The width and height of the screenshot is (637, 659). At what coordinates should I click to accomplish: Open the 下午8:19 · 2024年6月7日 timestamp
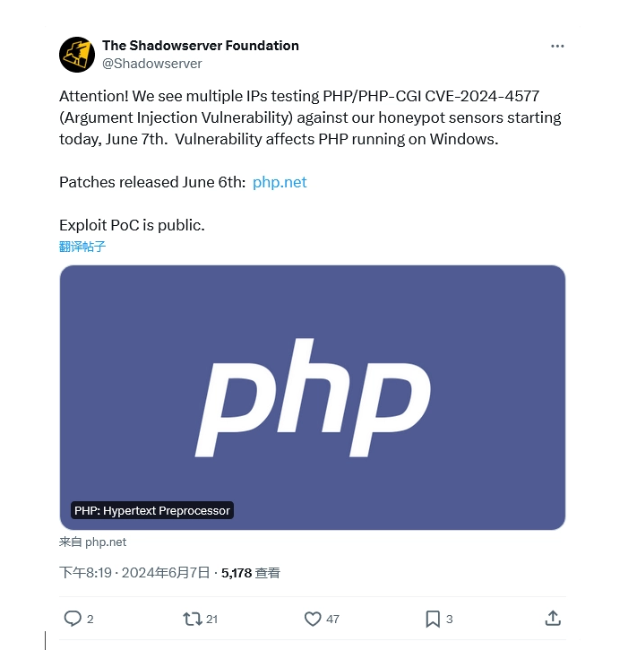(134, 573)
